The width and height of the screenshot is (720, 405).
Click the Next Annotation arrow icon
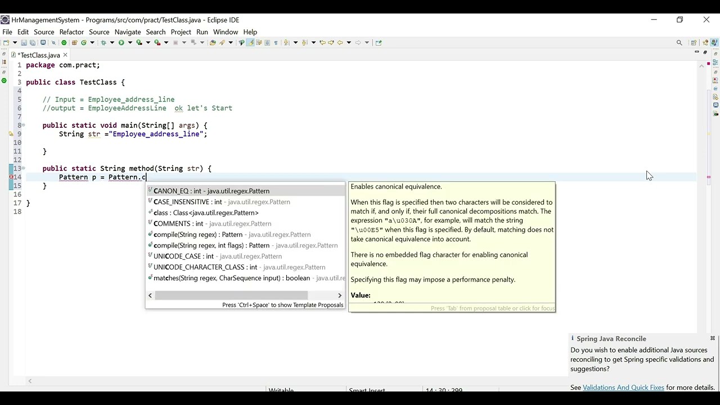click(286, 42)
